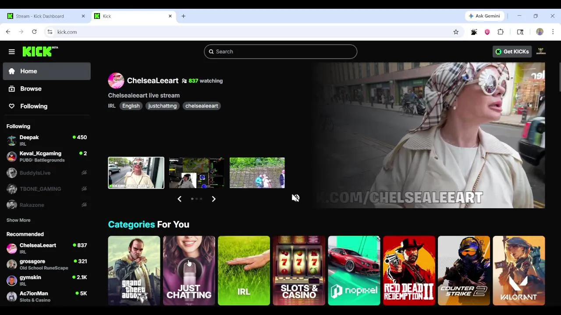Bookmark this page with star icon
Viewport: 561px width, 315px height.
(456, 32)
